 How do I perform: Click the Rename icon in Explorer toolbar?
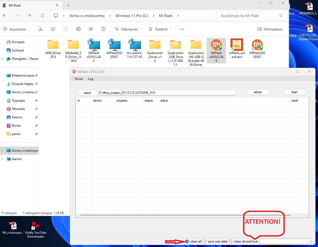(x=78, y=29)
